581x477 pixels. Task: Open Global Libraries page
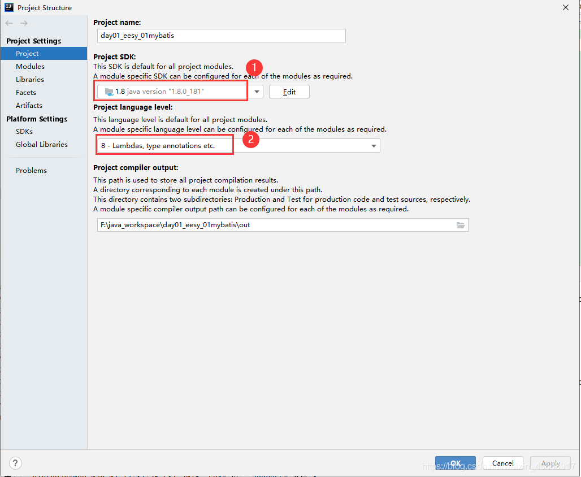click(41, 144)
